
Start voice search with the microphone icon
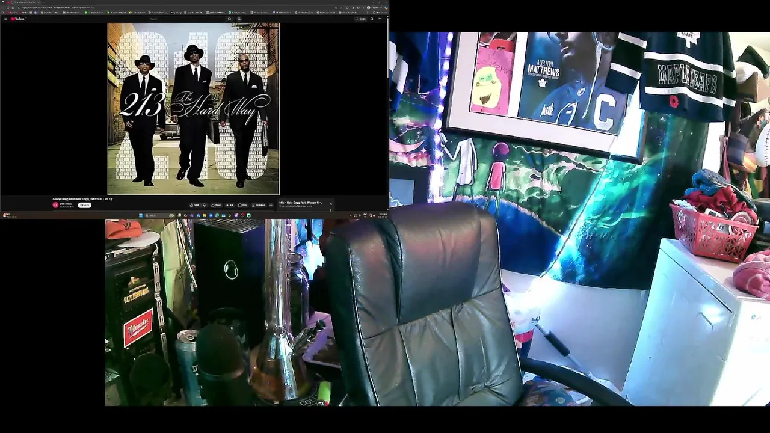click(239, 19)
